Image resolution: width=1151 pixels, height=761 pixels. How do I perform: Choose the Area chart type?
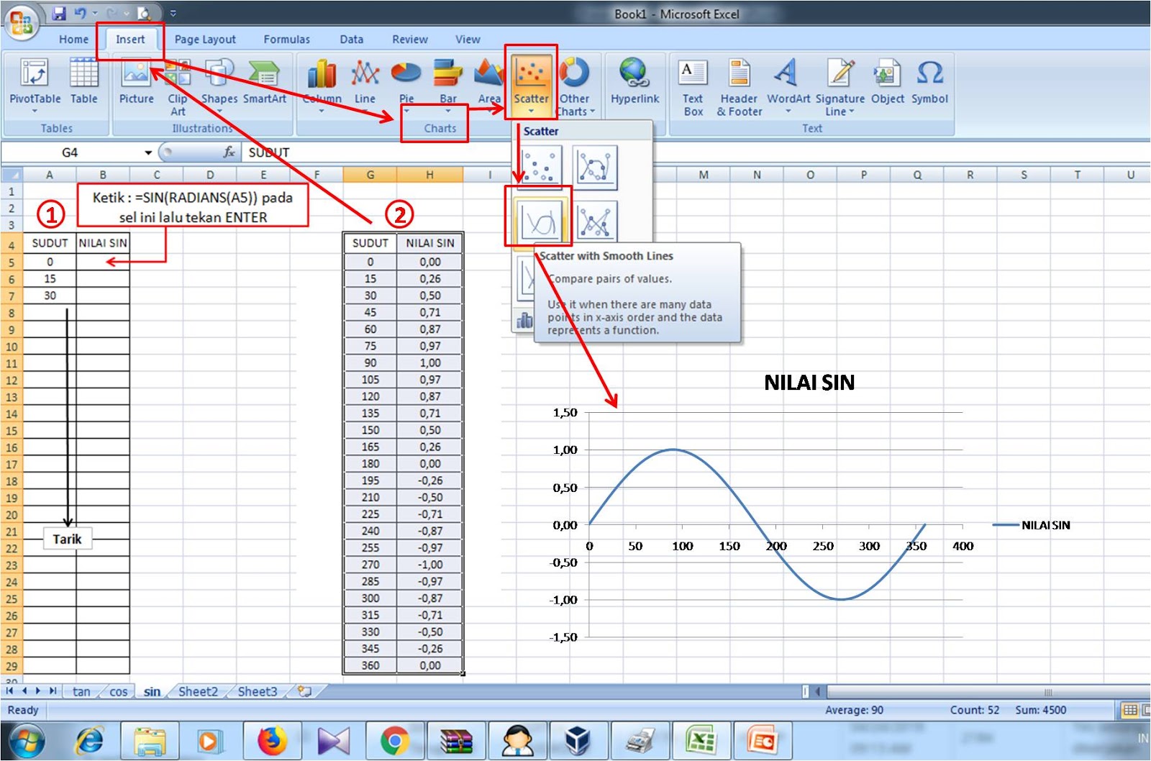[489, 85]
